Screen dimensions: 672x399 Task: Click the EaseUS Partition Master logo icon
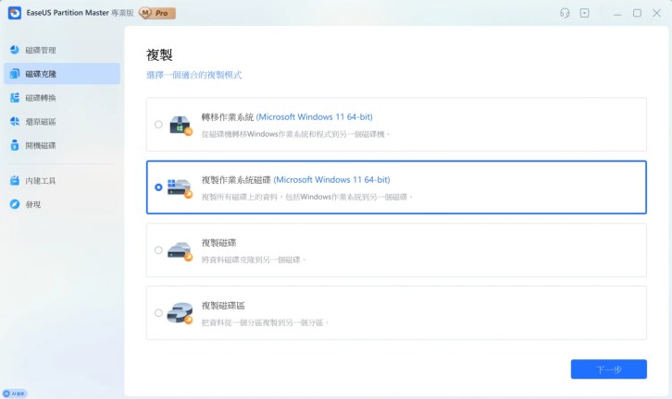tap(15, 13)
